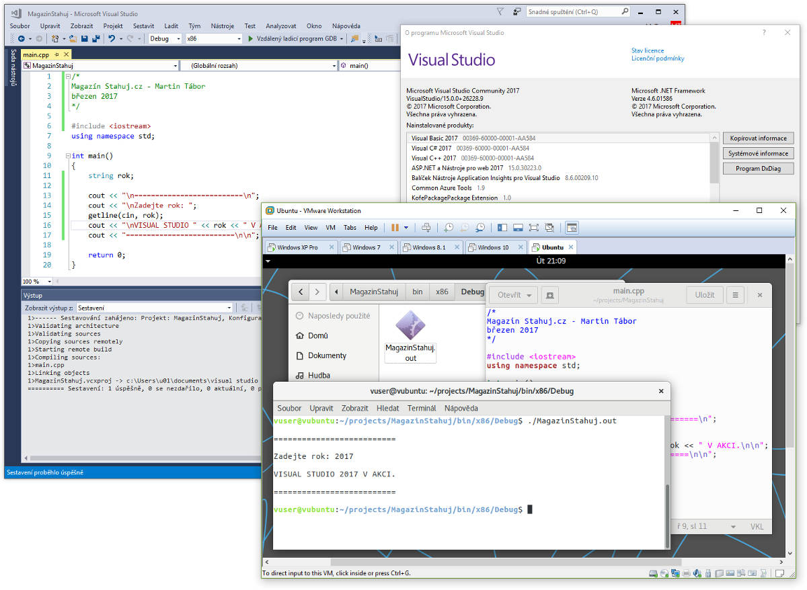Open the Hledat menu in Ubuntu terminal
The image size is (807, 590).
(x=387, y=408)
